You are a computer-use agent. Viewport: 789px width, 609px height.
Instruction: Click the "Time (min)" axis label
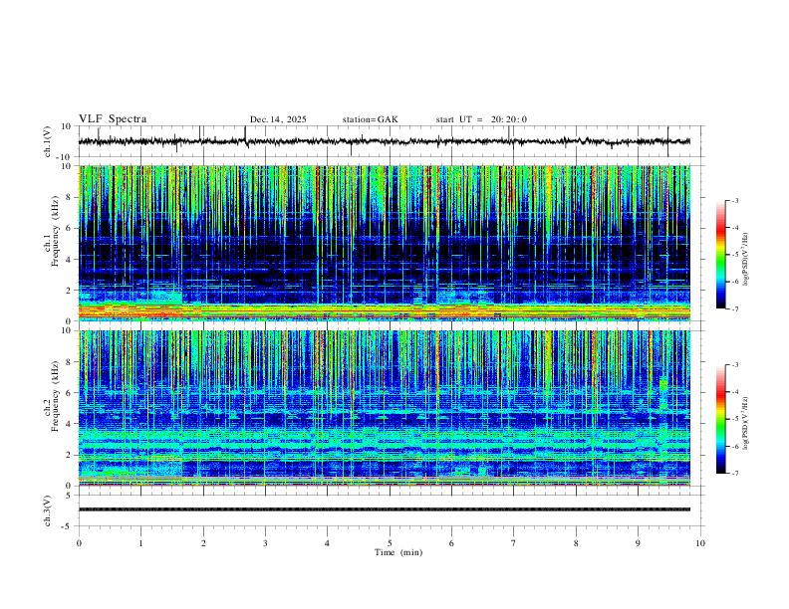click(398, 552)
